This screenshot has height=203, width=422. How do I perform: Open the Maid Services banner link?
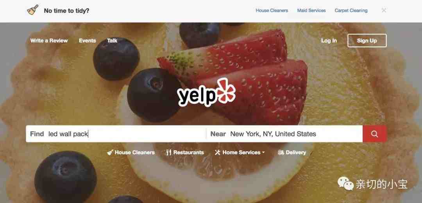(x=311, y=11)
